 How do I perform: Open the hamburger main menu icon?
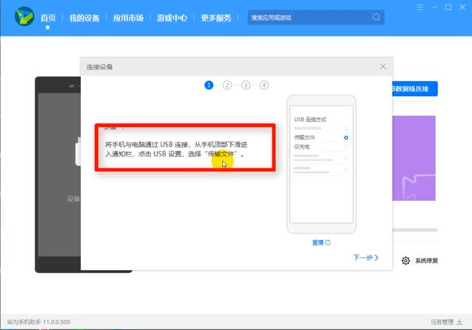420,7
